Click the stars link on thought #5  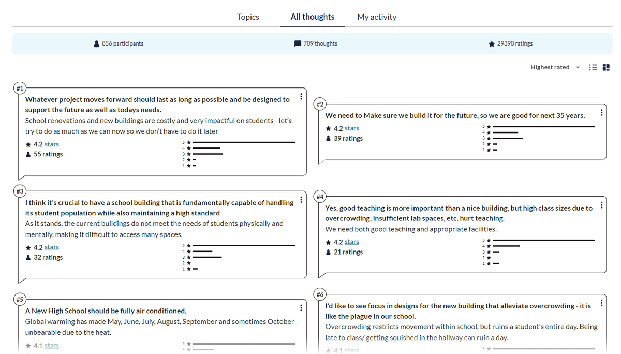tap(52, 345)
